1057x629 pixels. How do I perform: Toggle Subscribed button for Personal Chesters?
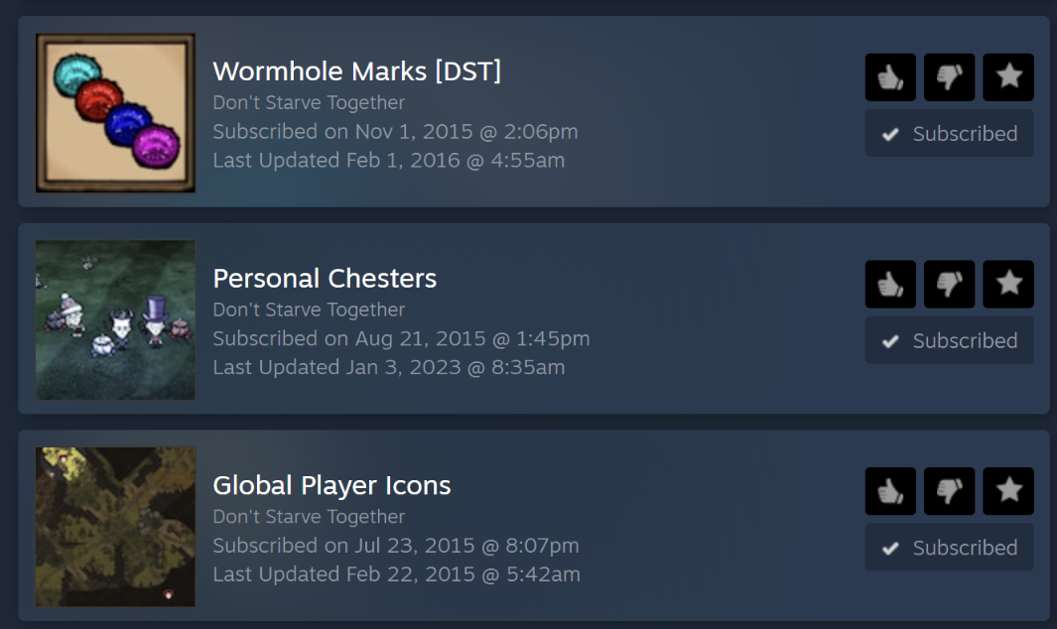pos(949,341)
